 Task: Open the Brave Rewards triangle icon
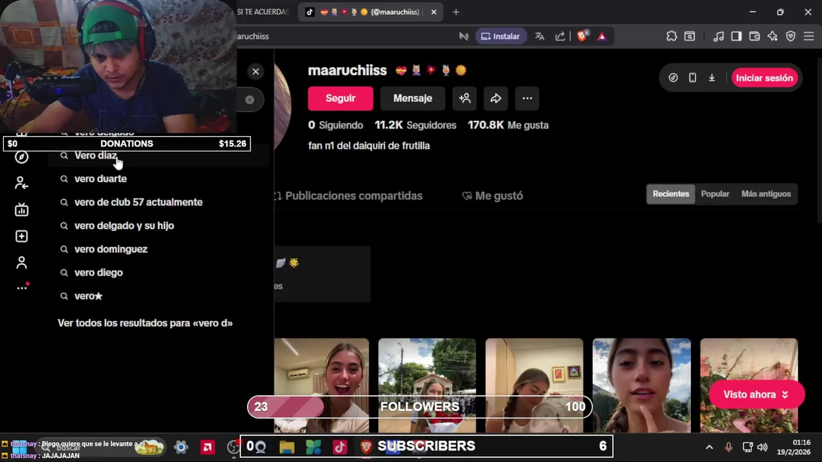pos(602,36)
